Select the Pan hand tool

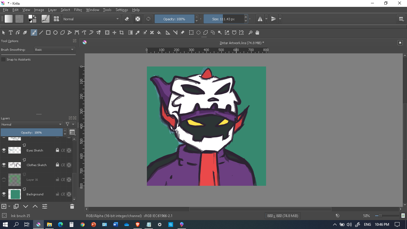click(257, 33)
